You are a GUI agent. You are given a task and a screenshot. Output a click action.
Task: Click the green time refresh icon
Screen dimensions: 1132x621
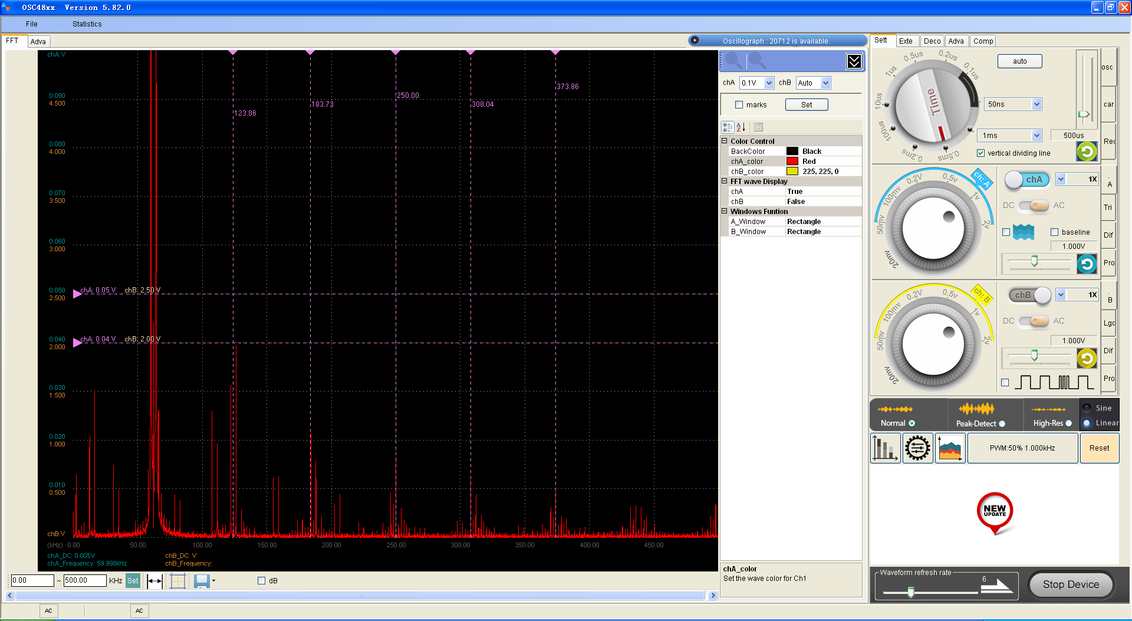[x=1086, y=152]
